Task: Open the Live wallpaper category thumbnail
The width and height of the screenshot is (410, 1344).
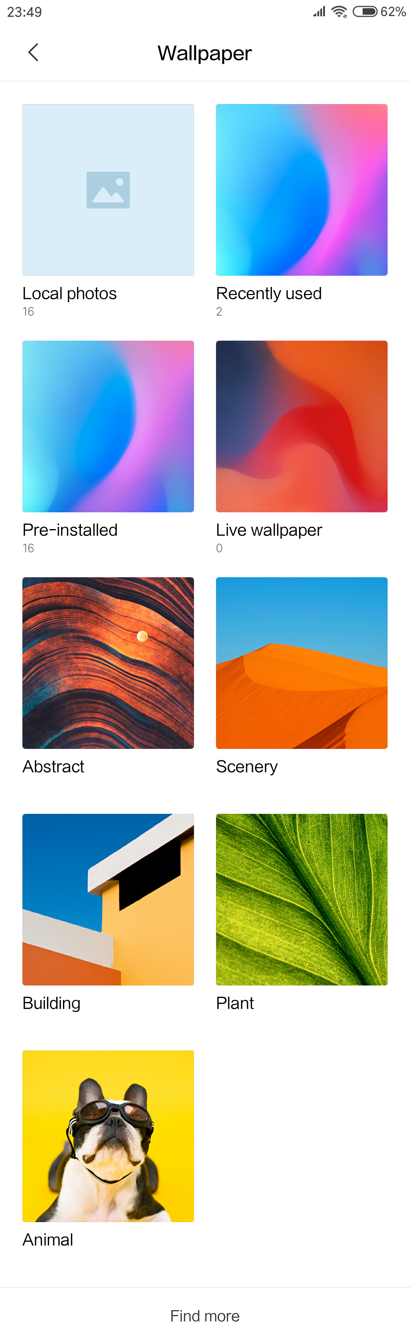Action: pos(301,426)
